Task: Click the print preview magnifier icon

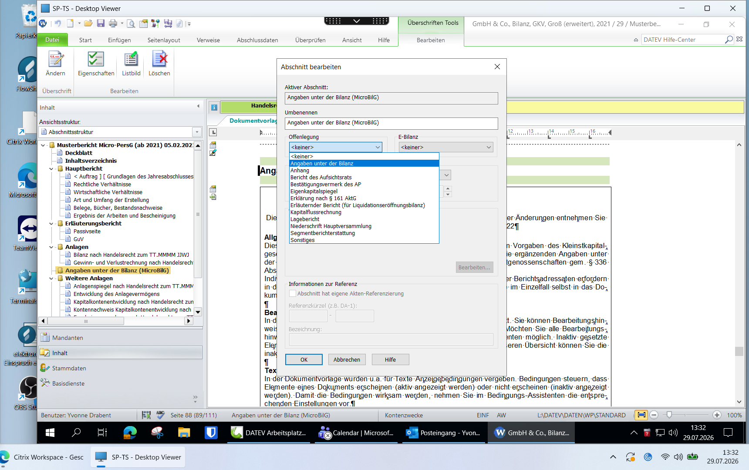Action: (131, 23)
